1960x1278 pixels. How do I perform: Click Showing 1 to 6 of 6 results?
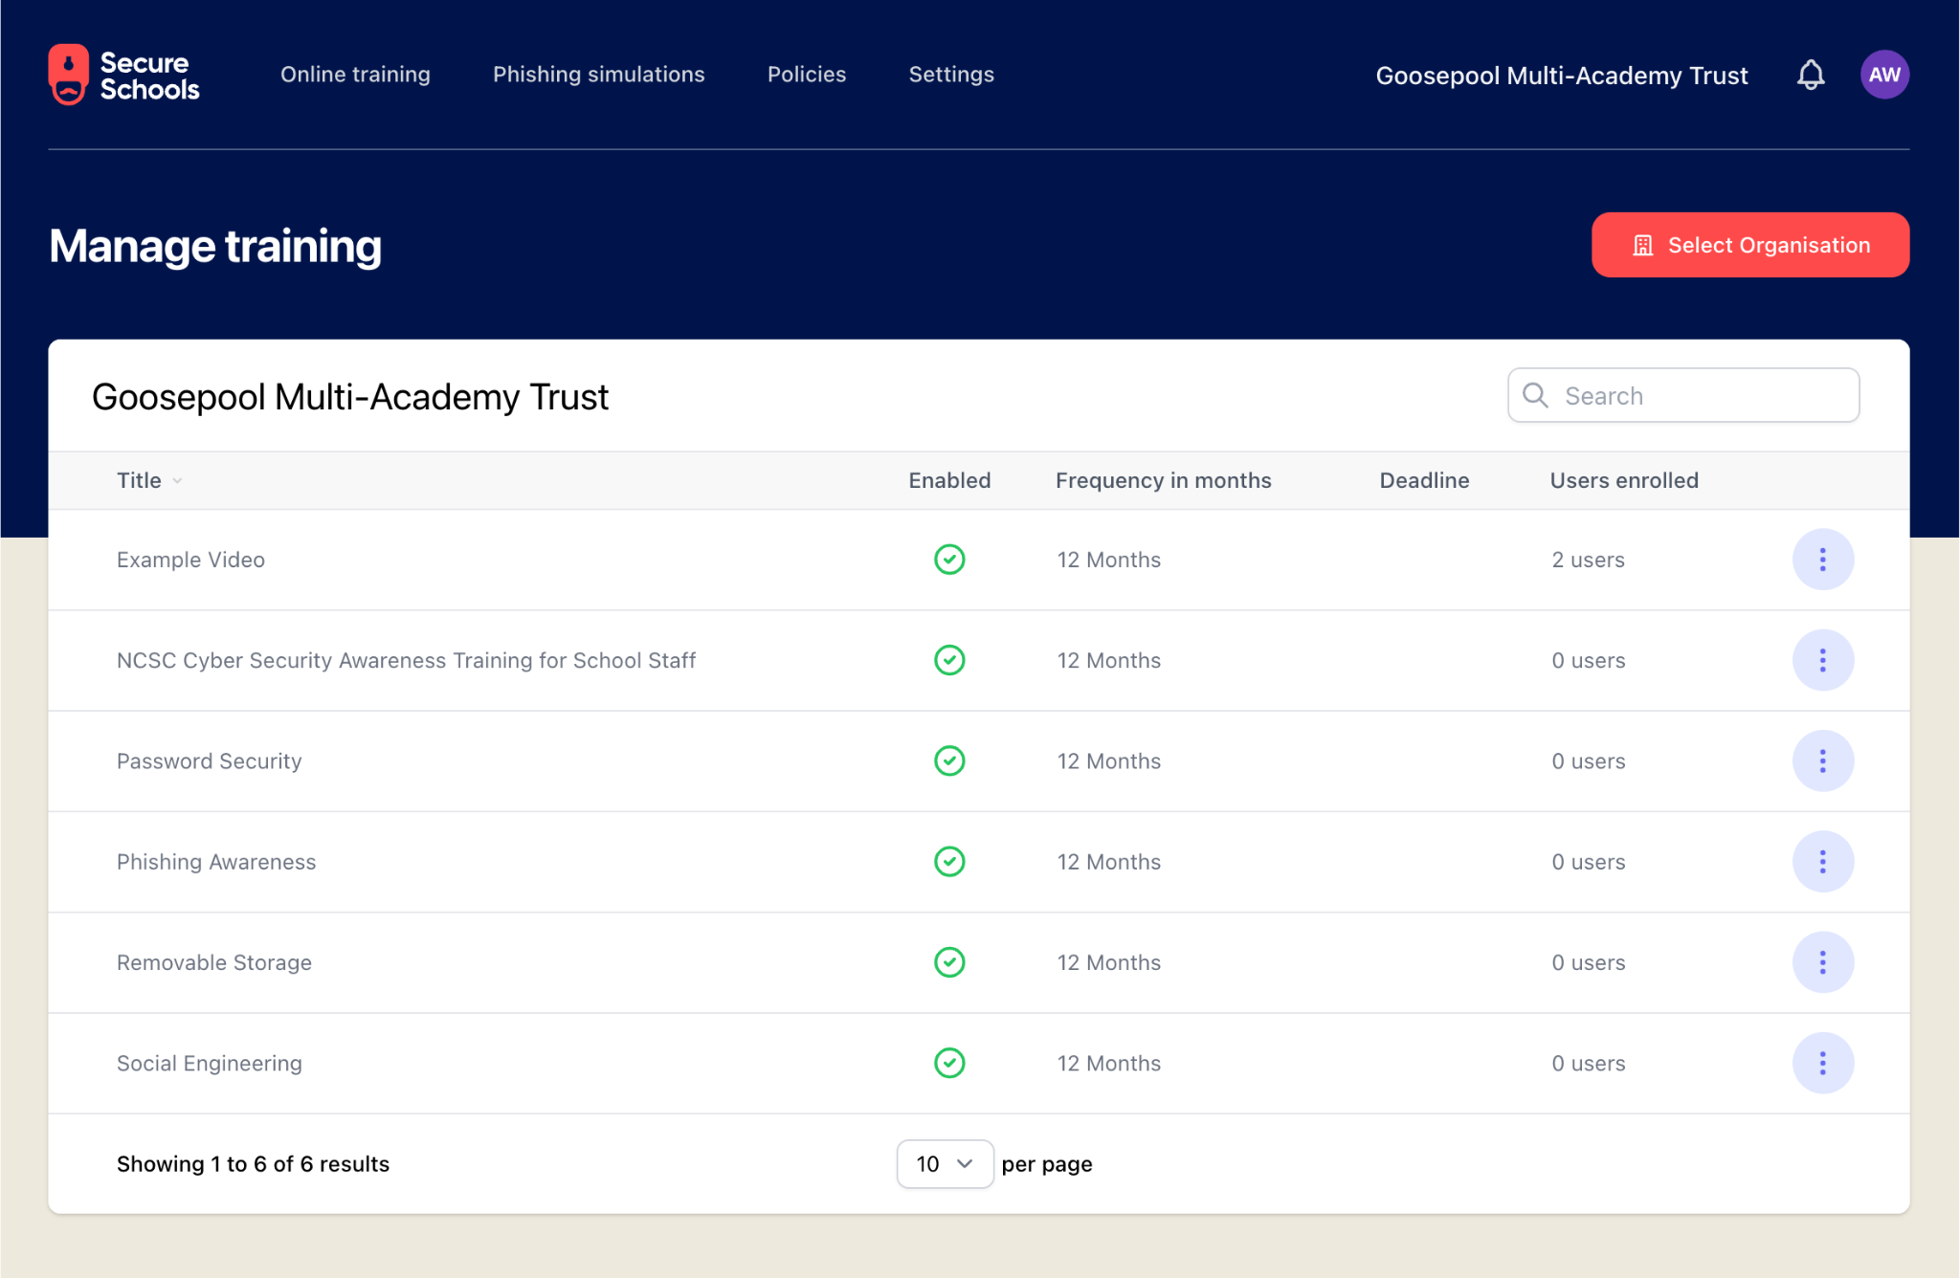tap(253, 1164)
